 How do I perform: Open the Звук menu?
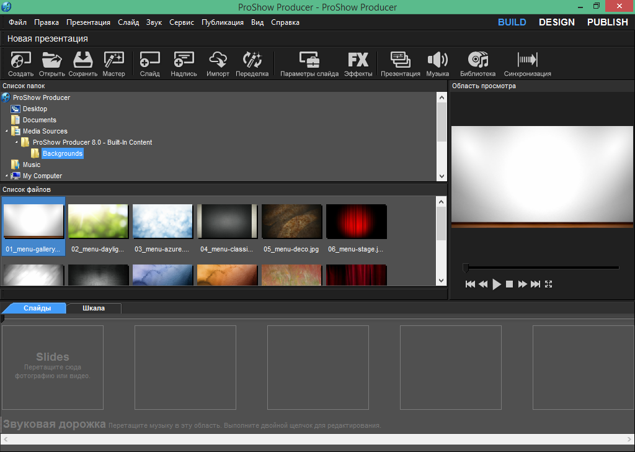(154, 22)
